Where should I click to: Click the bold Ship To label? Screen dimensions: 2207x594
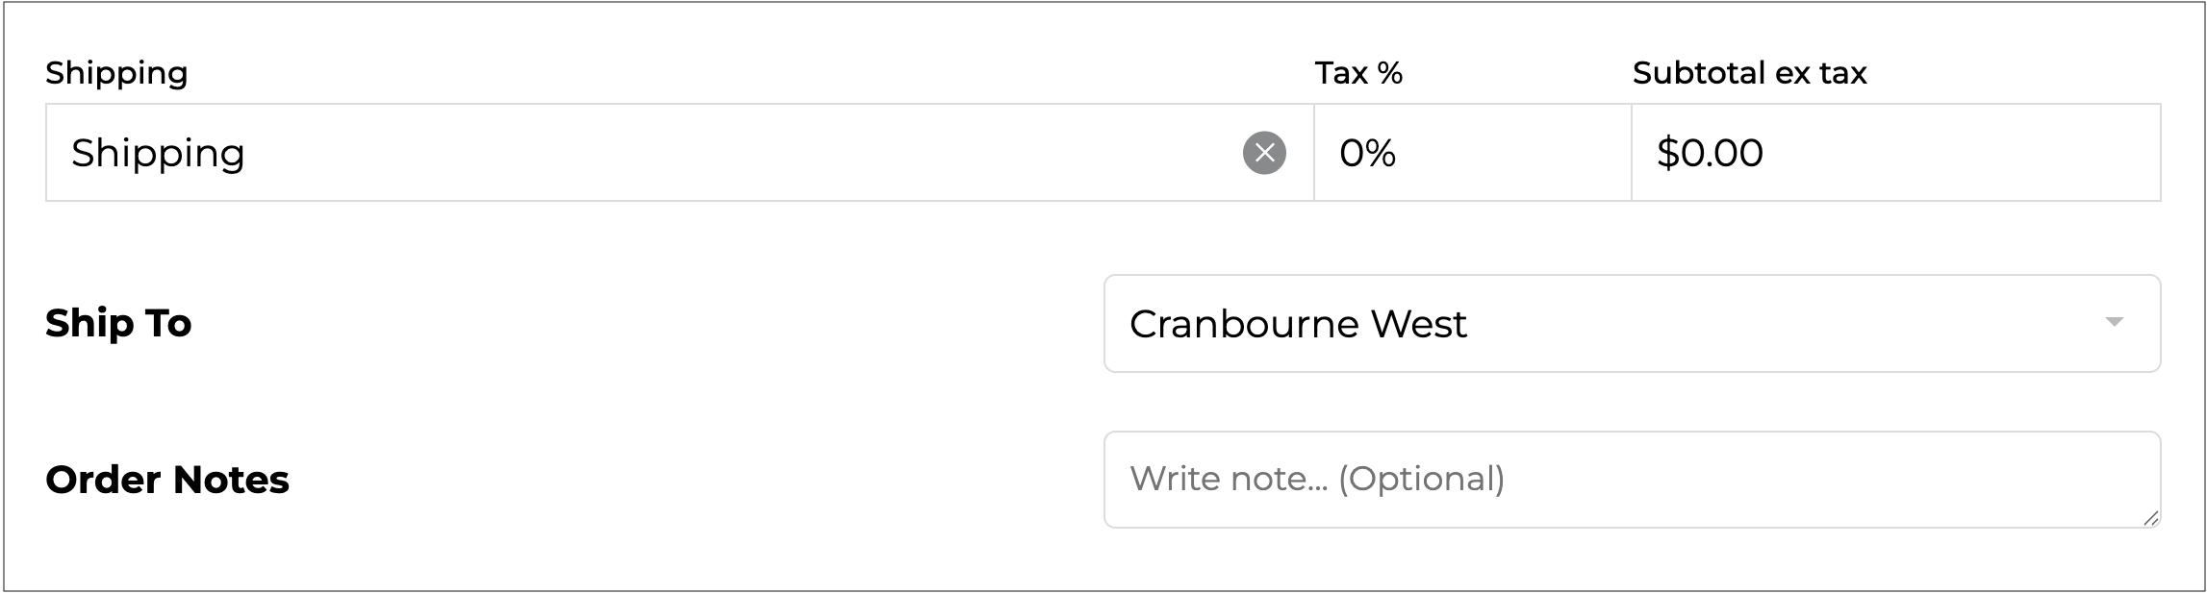pyautogui.click(x=118, y=324)
